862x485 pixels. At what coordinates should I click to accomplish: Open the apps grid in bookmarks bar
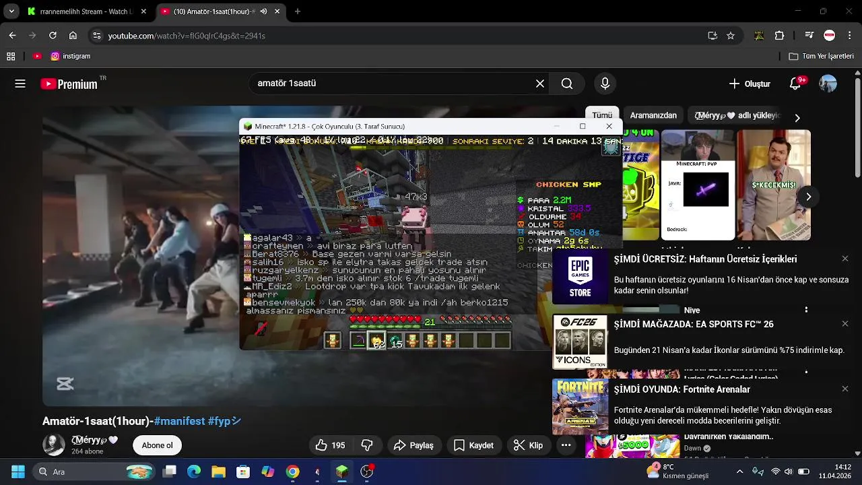point(11,57)
